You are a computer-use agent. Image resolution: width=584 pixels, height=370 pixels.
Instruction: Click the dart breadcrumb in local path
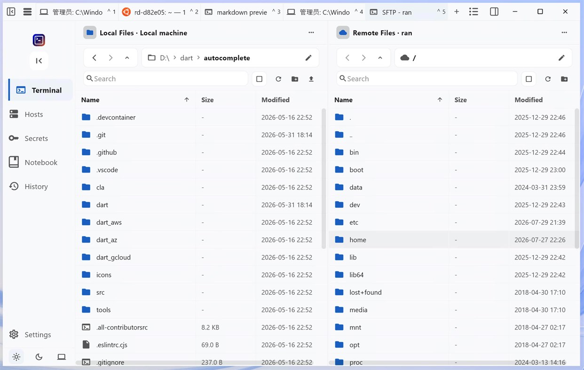(187, 58)
